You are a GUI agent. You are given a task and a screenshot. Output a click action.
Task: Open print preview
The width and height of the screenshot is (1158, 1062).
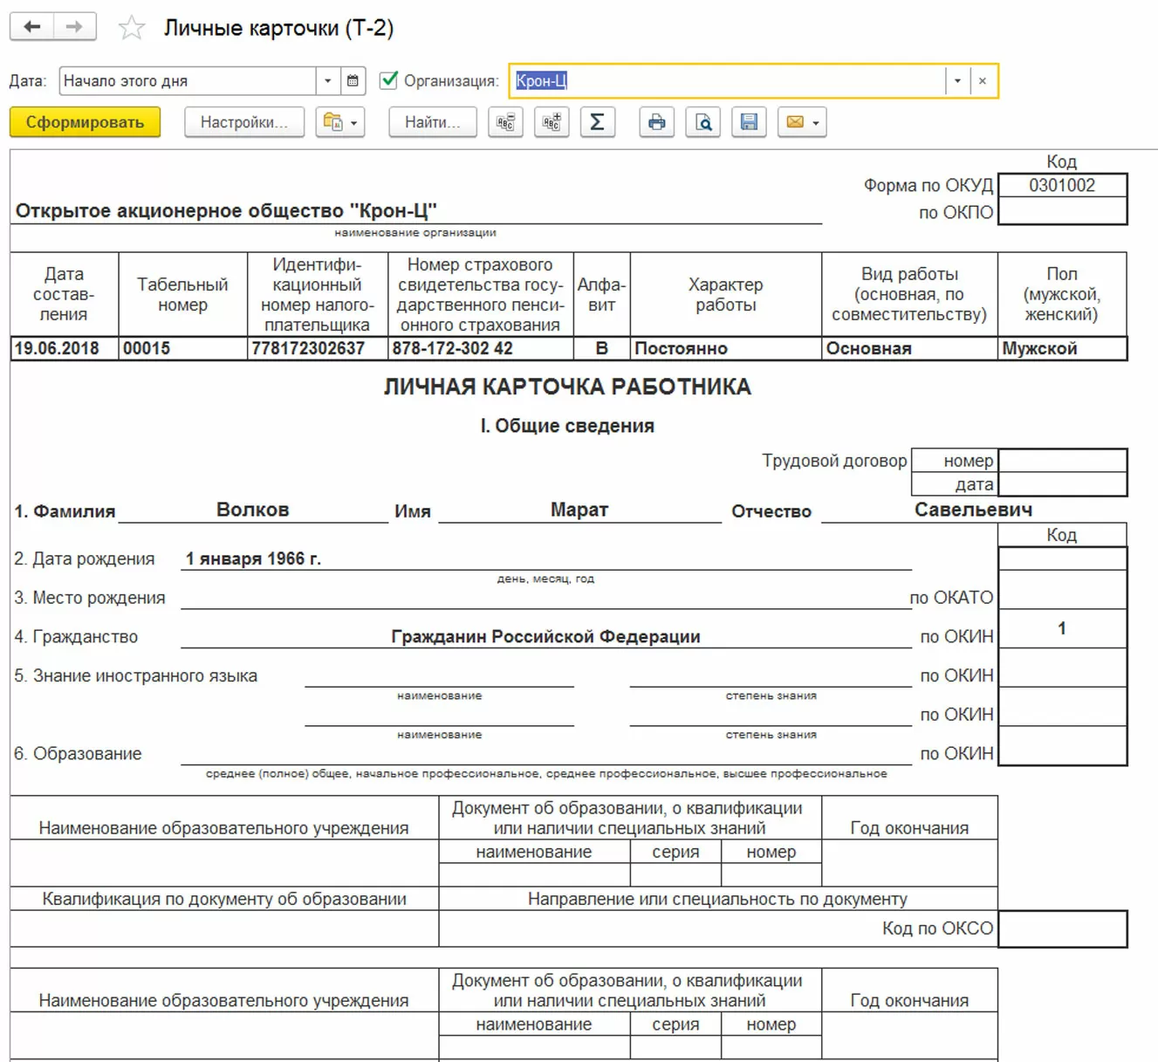(702, 122)
